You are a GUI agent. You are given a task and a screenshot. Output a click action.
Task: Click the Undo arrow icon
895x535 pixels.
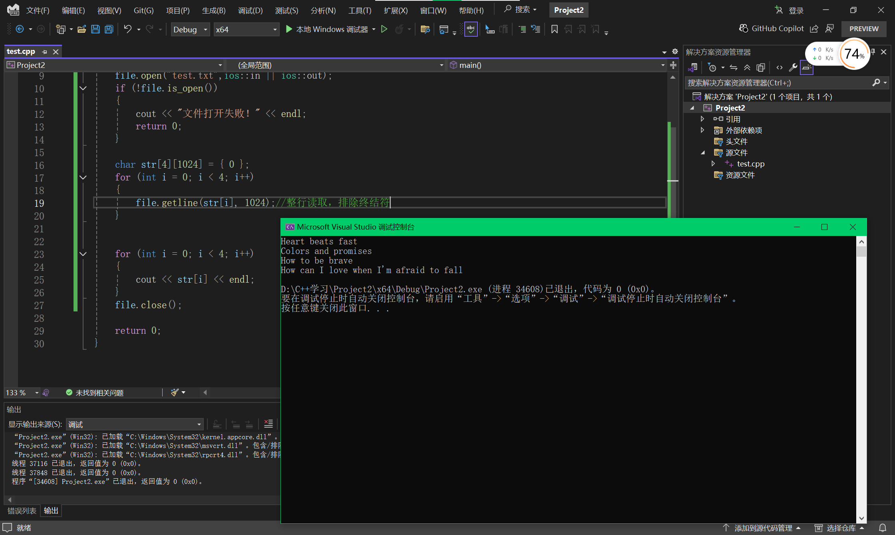coord(127,29)
